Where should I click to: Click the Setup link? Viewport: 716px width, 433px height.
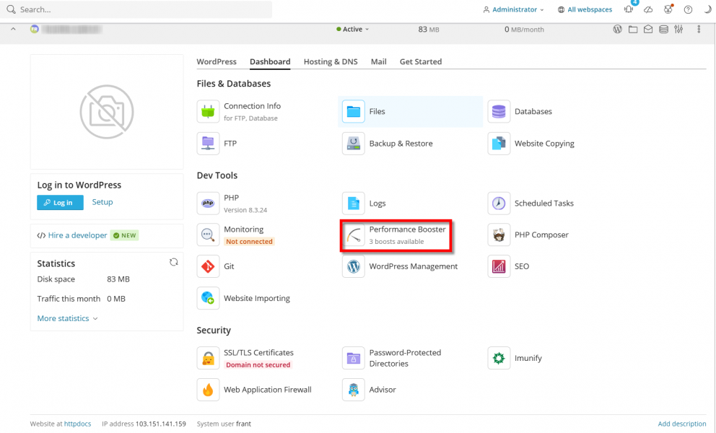point(102,202)
